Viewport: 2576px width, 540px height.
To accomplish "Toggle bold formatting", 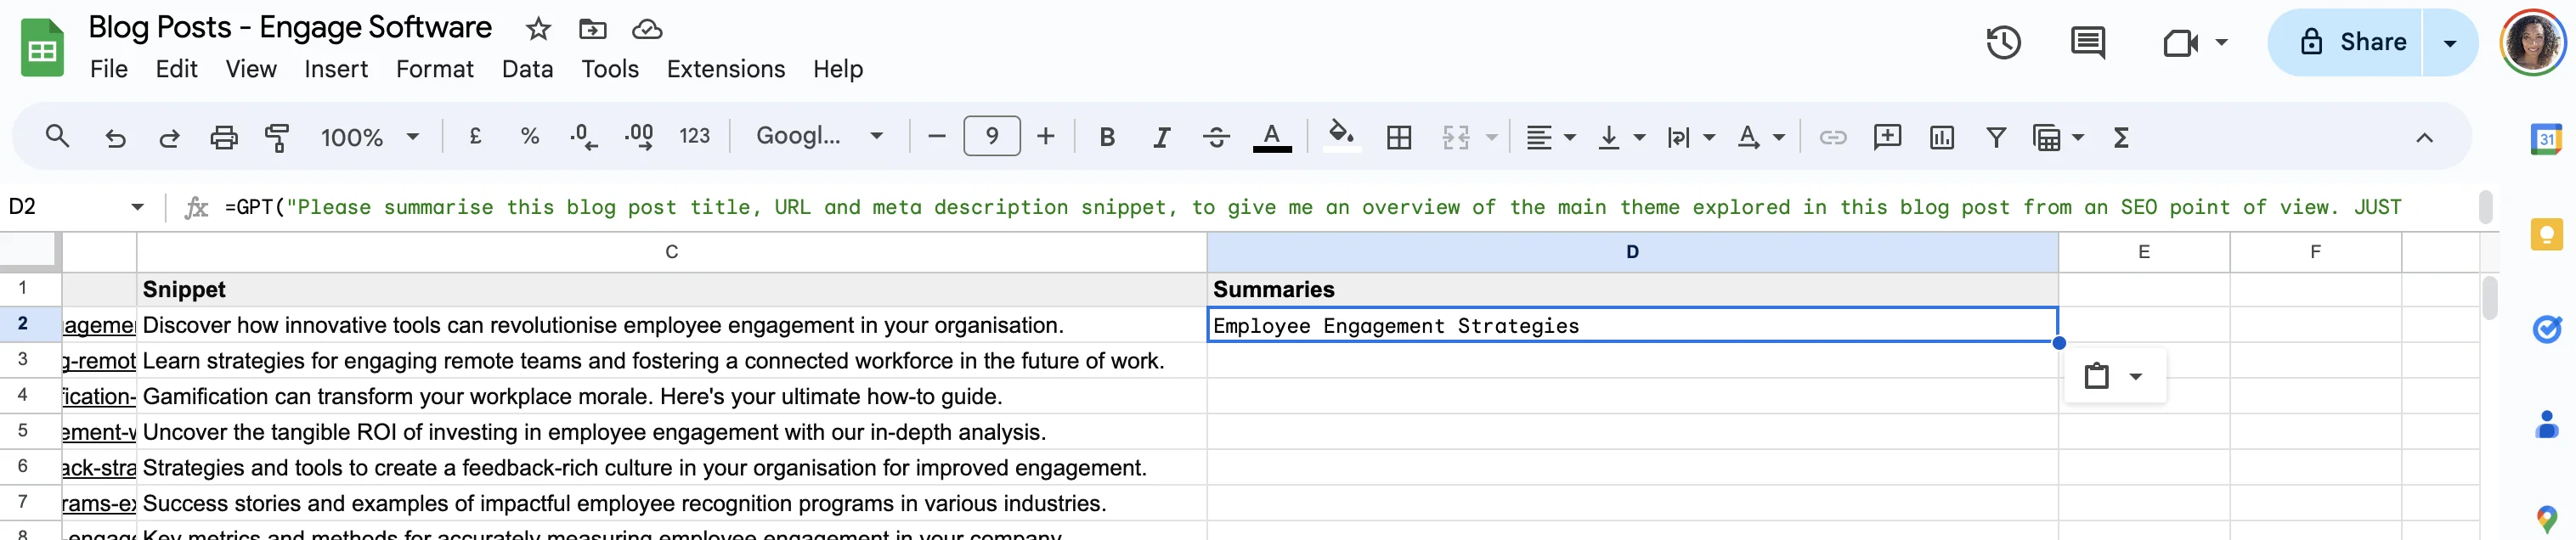I will pyautogui.click(x=1106, y=137).
